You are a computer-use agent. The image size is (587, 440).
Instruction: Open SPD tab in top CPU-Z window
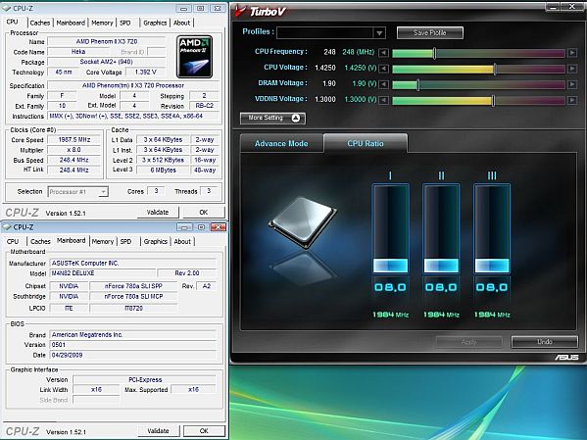(125, 23)
